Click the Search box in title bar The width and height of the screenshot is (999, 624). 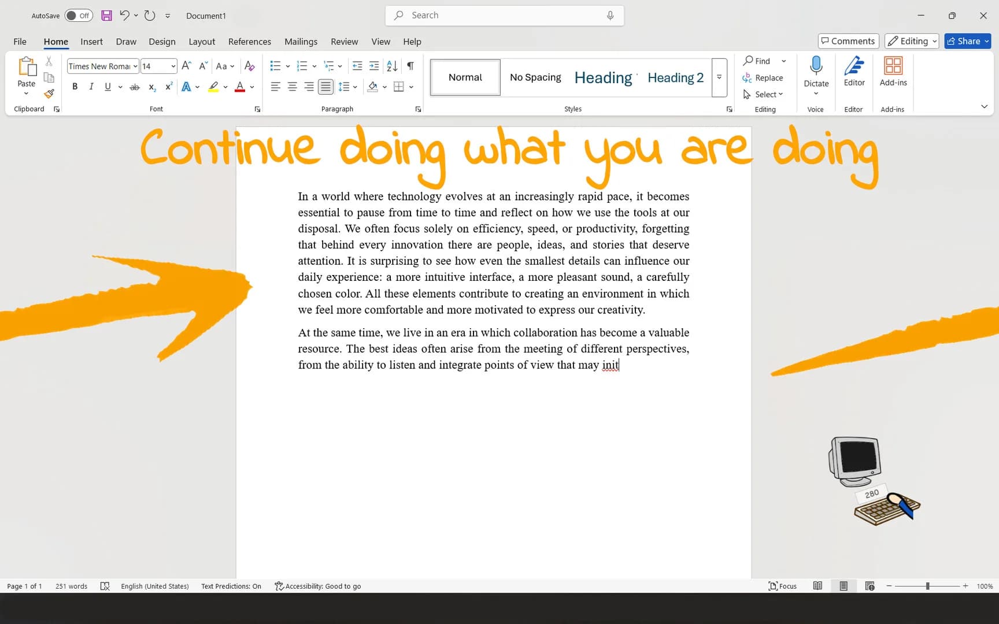pyautogui.click(x=505, y=16)
